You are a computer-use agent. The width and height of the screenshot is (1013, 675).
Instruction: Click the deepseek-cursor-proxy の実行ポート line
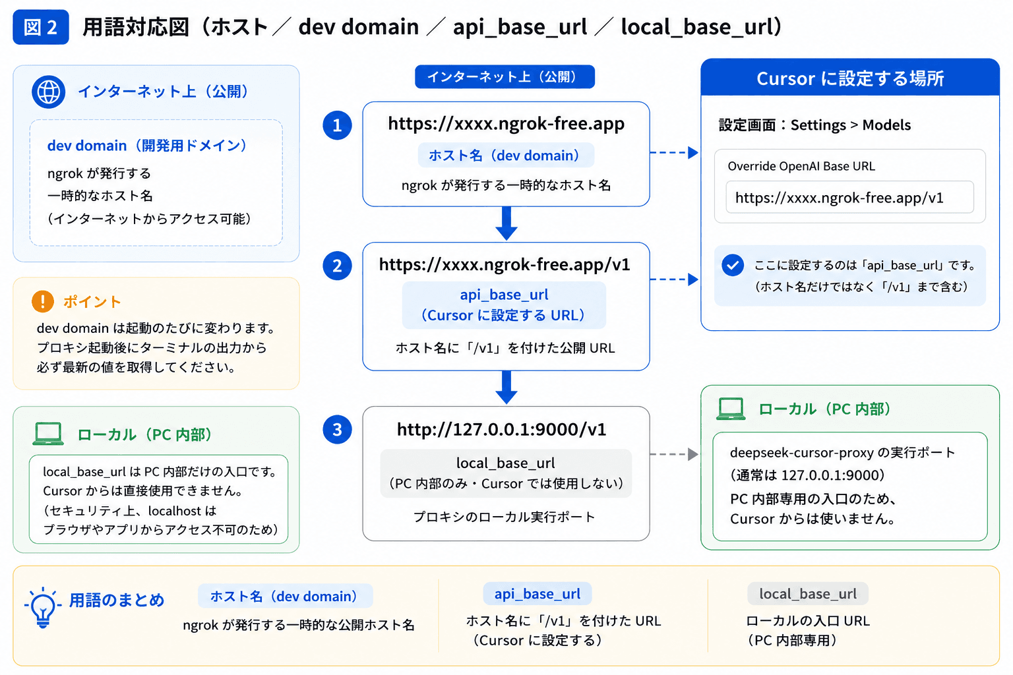[x=842, y=453]
